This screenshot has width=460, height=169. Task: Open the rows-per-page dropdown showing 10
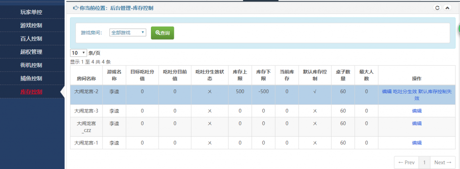[x=79, y=53]
